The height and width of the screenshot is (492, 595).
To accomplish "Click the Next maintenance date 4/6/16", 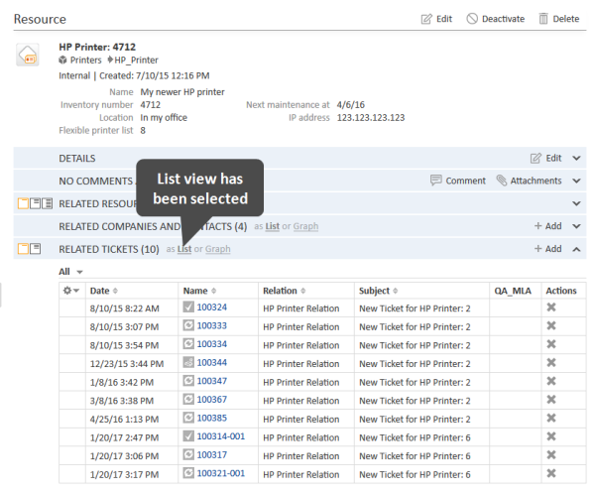I will click(x=351, y=105).
